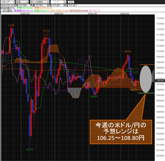The height and width of the screenshot is (161, 165).
Task: Click the 103.000 price axis label
Action: 160,128
